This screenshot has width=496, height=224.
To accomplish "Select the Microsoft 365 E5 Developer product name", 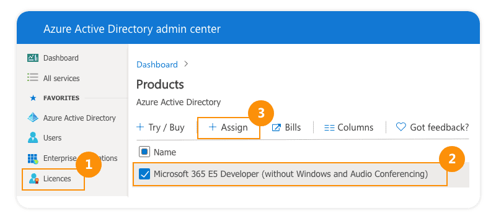I will (291, 174).
